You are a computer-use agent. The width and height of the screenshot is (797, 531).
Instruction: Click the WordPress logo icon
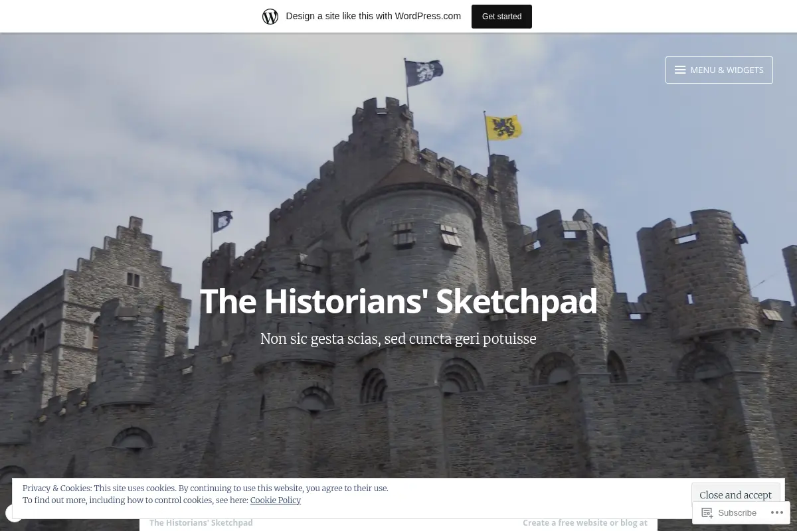pos(270,17)
